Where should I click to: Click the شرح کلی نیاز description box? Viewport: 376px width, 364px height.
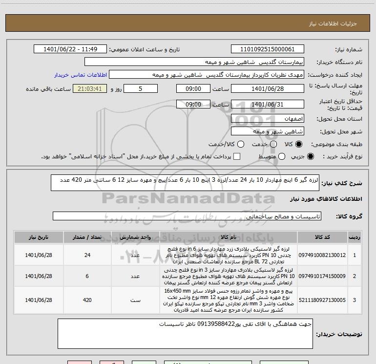[x=185, y=183]
